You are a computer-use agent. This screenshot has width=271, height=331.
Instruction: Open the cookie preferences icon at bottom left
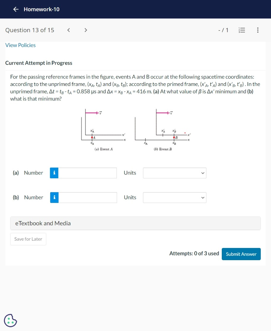pos(10,321)
